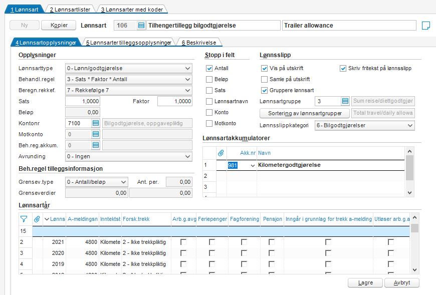
Task: Toggle the Samle på utskrift checkbox
Action: pos(264,80)
